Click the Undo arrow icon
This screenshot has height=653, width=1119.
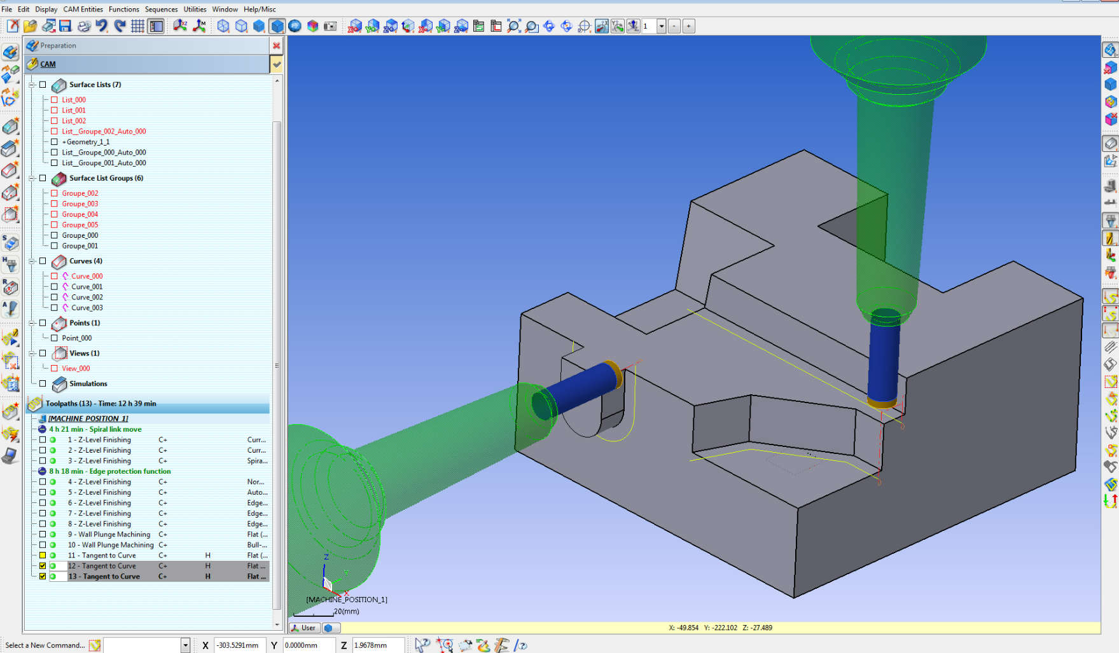coord(102,26)
